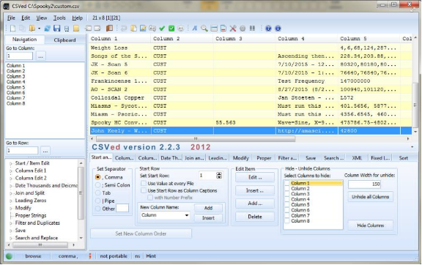Expand the Join and Split tree node
Screen dimensions: 422x265
pos(11,193)
